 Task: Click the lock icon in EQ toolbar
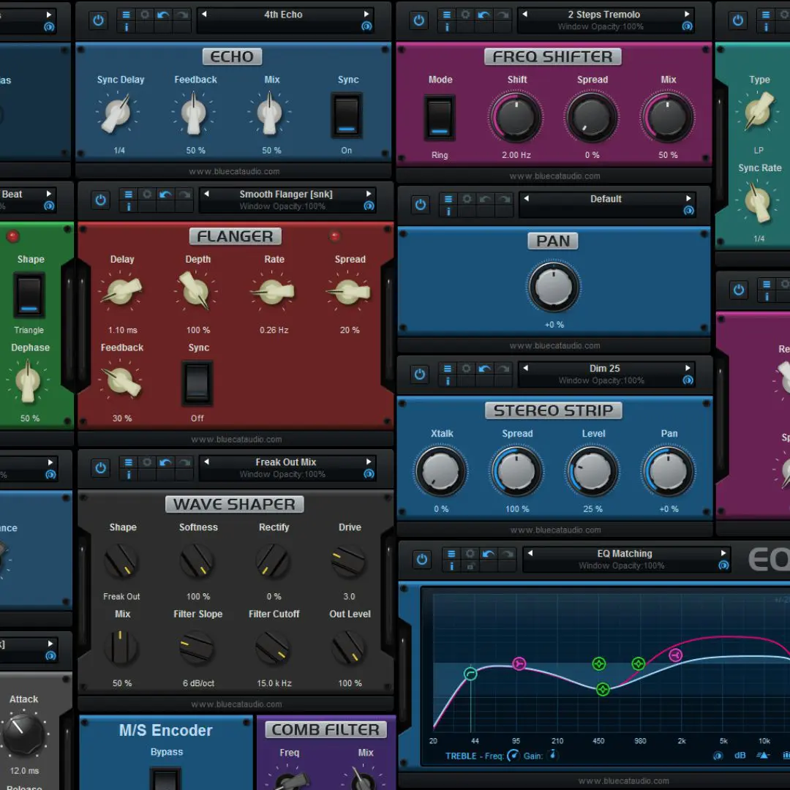point(470,567)
